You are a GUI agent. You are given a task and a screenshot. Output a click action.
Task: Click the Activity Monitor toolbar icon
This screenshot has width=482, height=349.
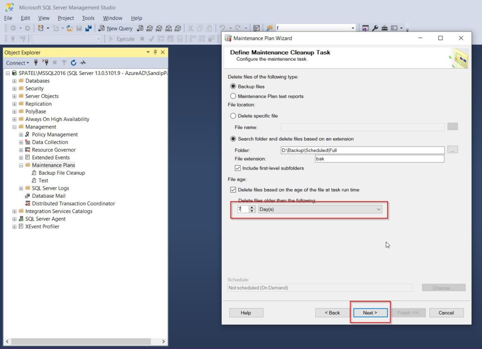click(257, 28)
